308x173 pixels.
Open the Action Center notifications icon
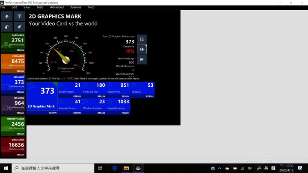coord(300,168)
